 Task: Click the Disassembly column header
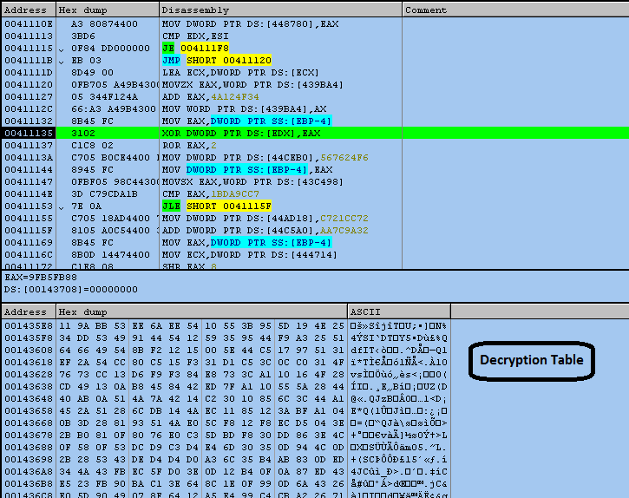click(x=280, y=10)
